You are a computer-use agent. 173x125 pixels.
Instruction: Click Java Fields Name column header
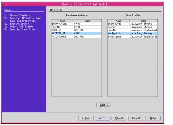tap(119, 21)
